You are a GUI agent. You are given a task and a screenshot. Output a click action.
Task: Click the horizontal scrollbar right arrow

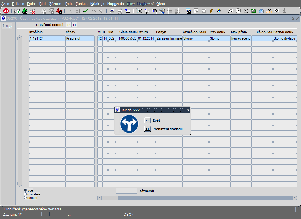click(x=295, y=198)
